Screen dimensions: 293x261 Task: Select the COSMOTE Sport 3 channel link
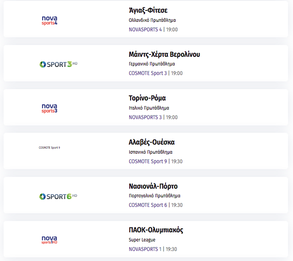147,73
